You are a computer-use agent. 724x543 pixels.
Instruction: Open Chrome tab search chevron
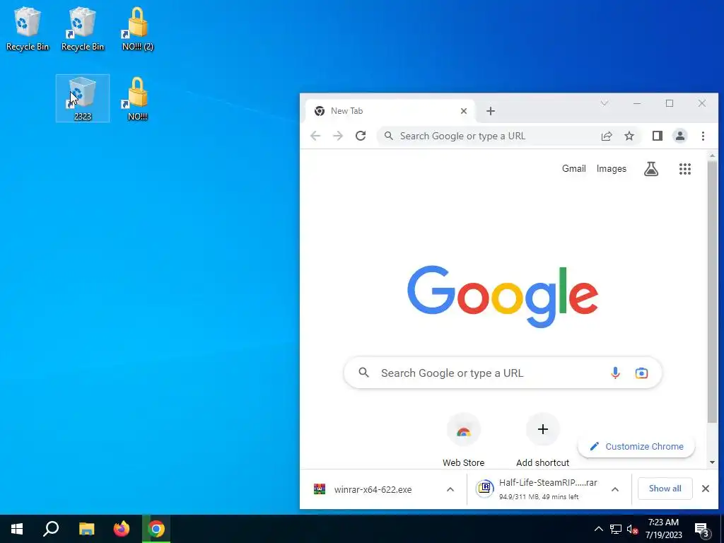coord(604,103)
